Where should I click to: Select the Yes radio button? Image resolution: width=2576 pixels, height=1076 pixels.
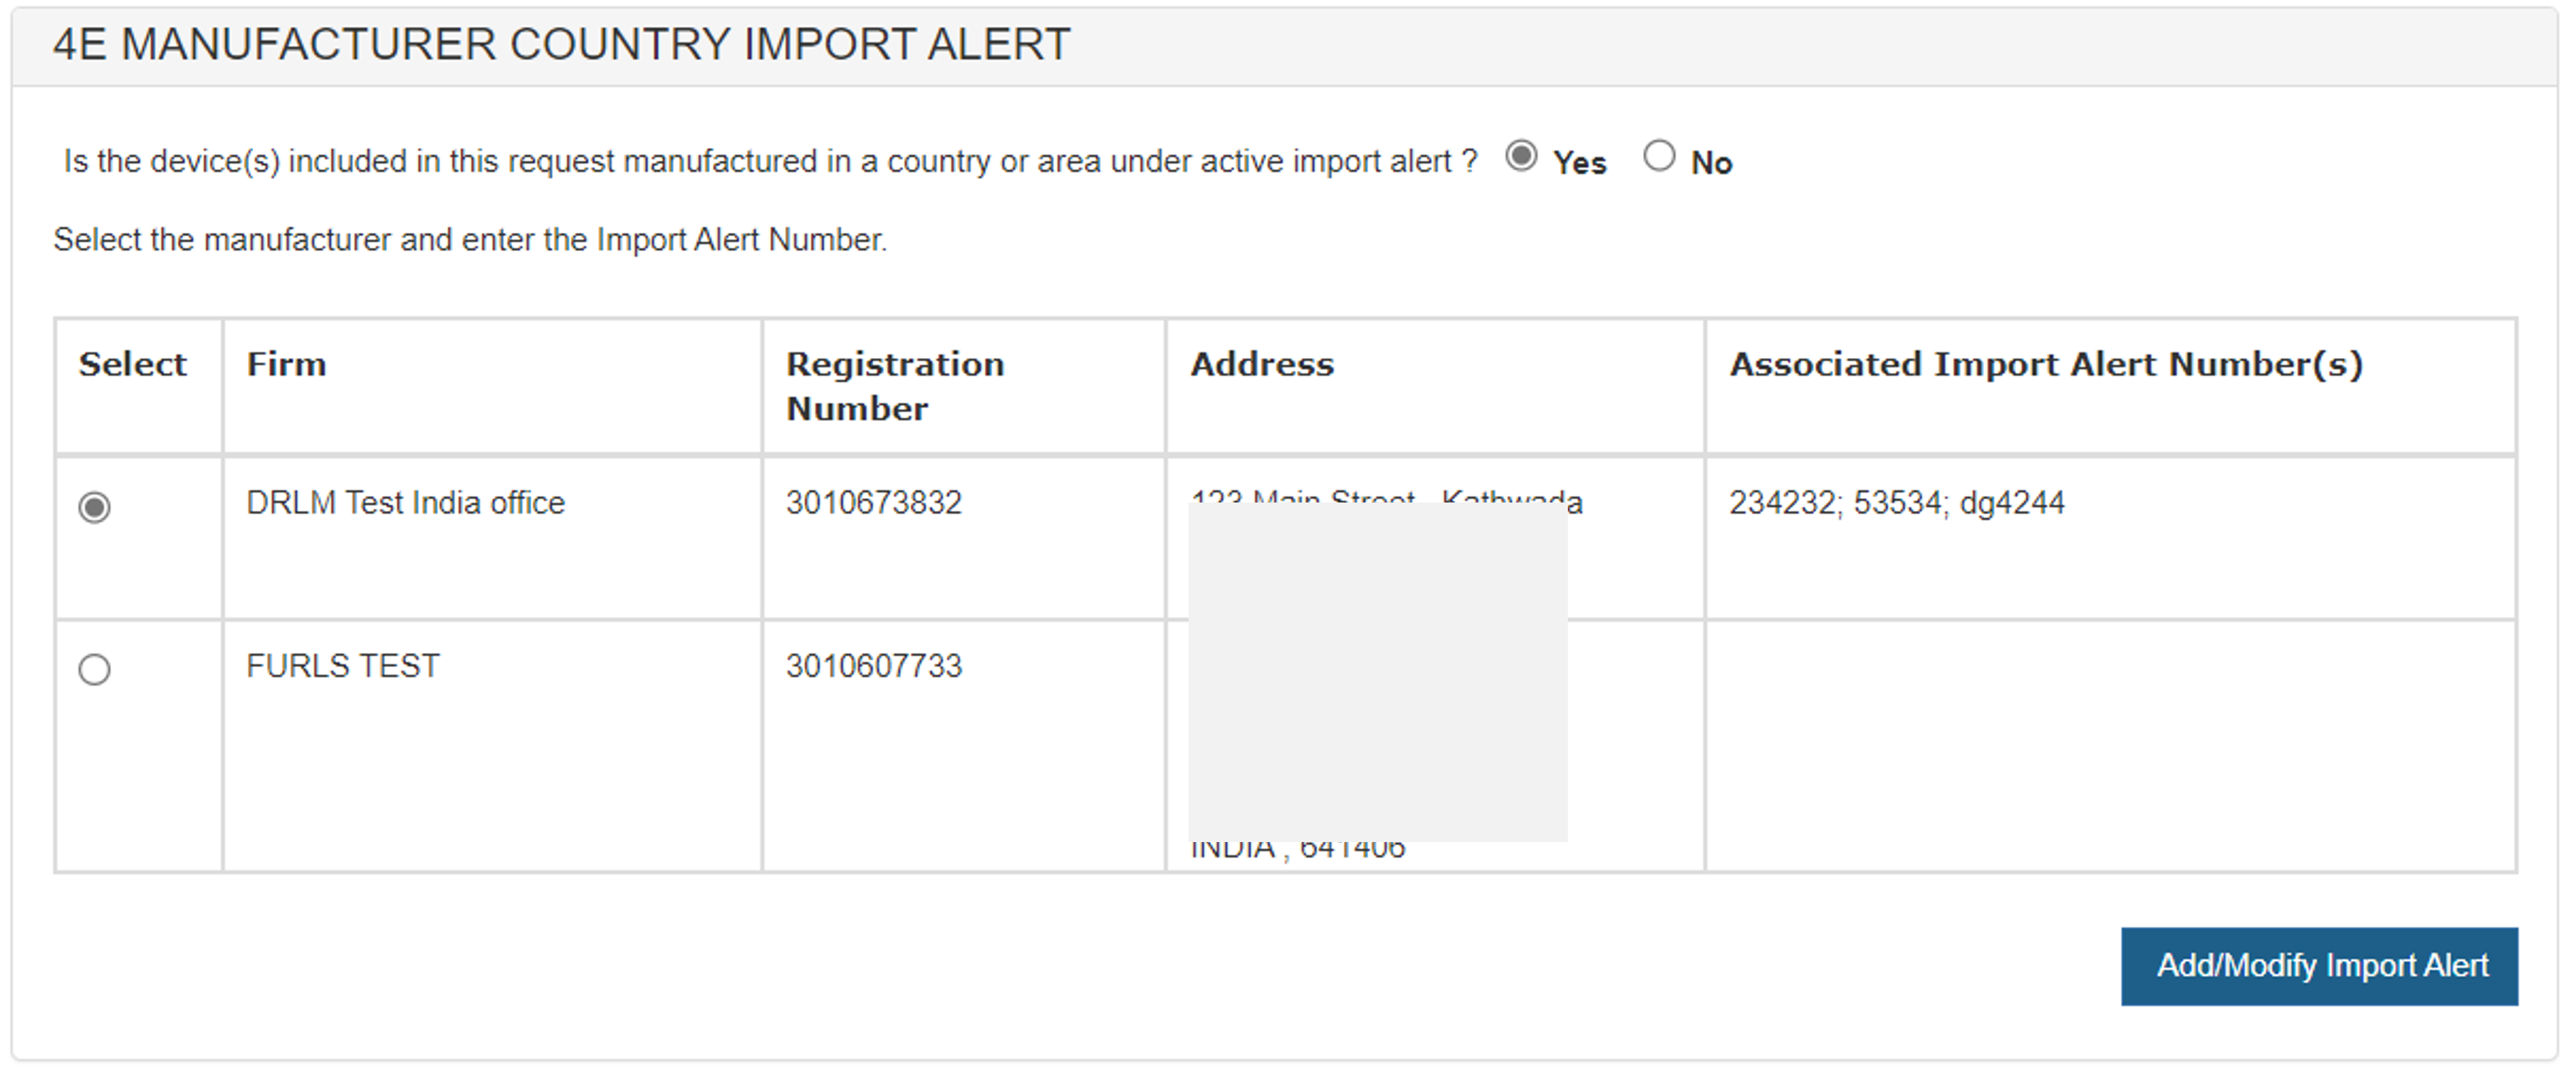(x=1520, y=157)
